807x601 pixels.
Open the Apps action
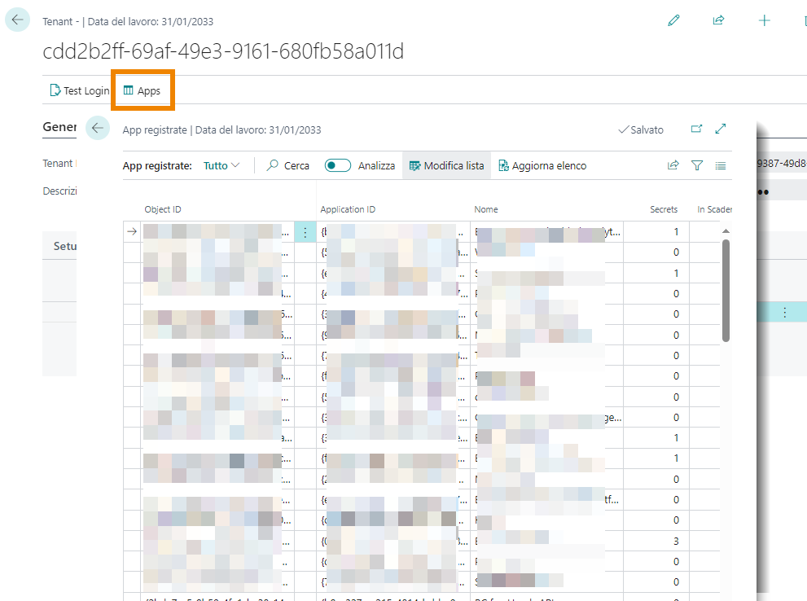(x=142, y=91)
